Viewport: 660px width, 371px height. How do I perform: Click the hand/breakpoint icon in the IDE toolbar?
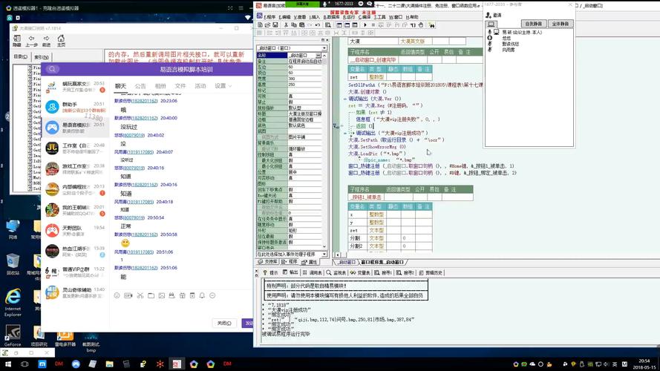point(420,24)
